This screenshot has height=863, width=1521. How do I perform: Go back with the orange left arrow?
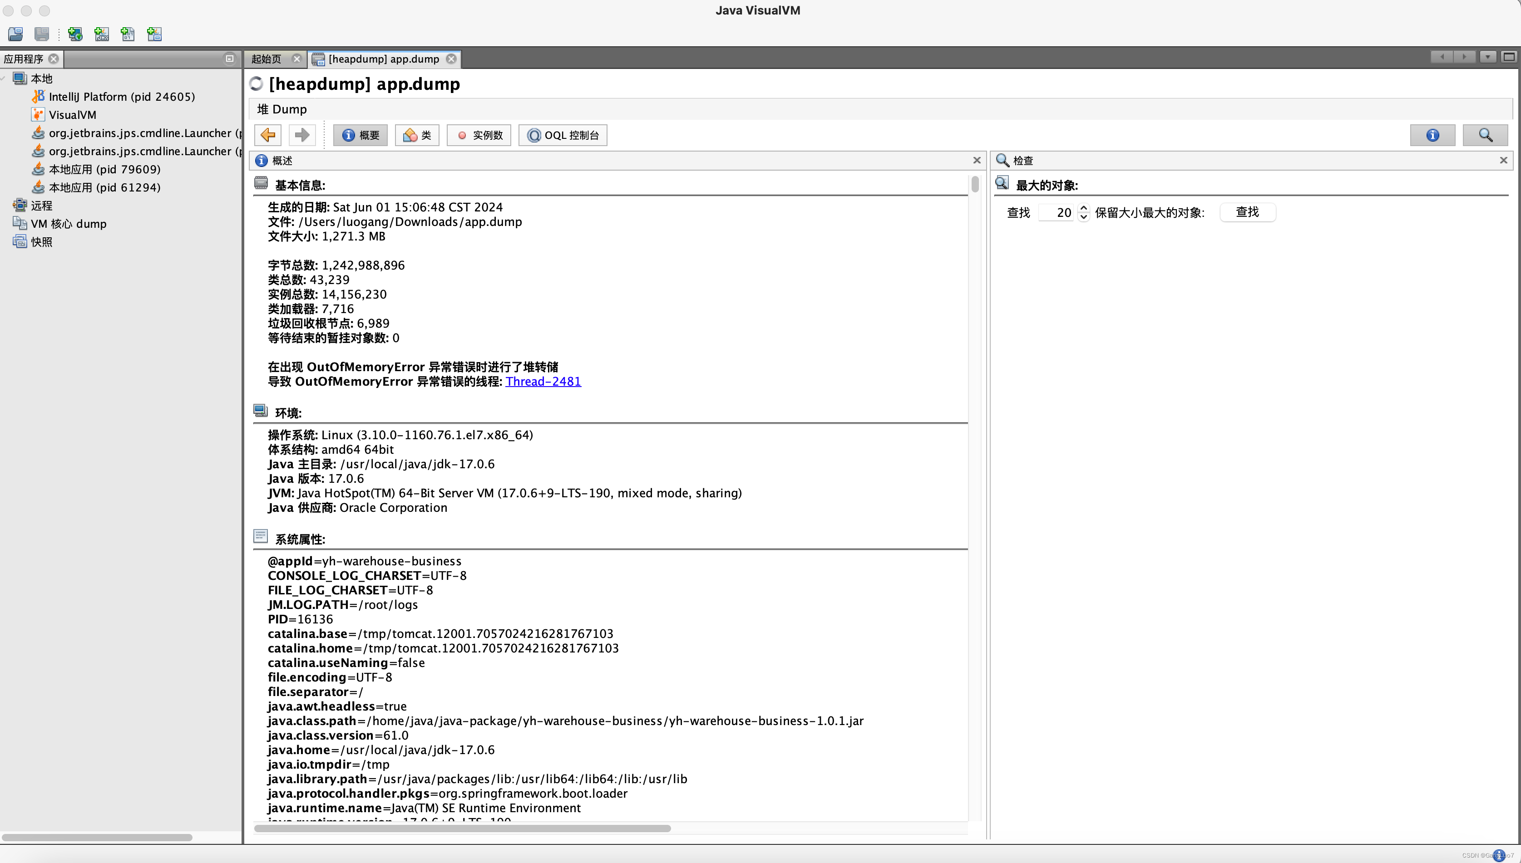point(268,135)
